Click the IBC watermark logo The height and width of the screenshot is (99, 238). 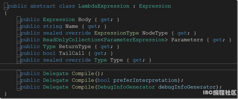[x=220, y=92]
